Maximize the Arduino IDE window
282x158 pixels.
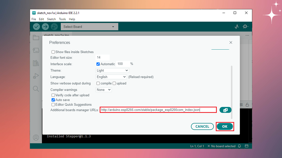click(x=235, y=13)
